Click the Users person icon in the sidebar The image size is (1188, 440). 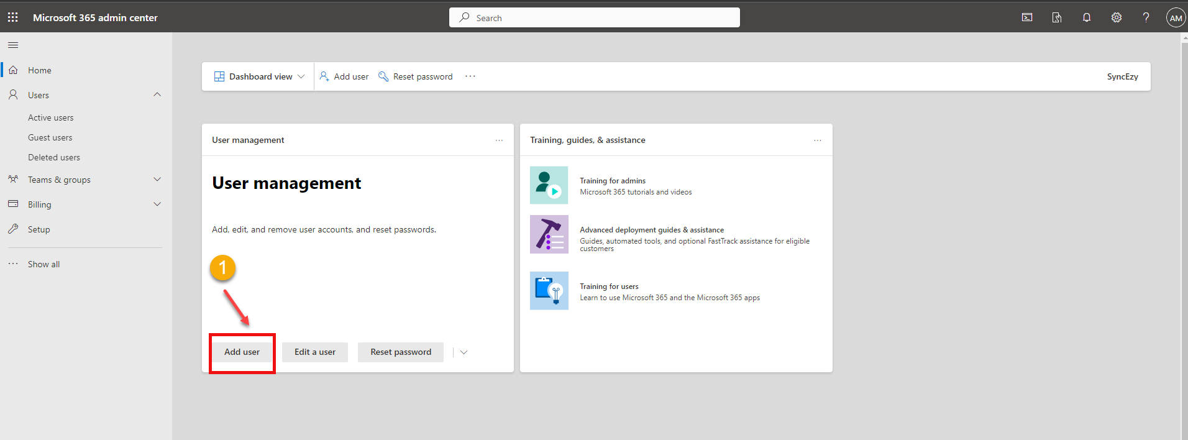[13, 94]
